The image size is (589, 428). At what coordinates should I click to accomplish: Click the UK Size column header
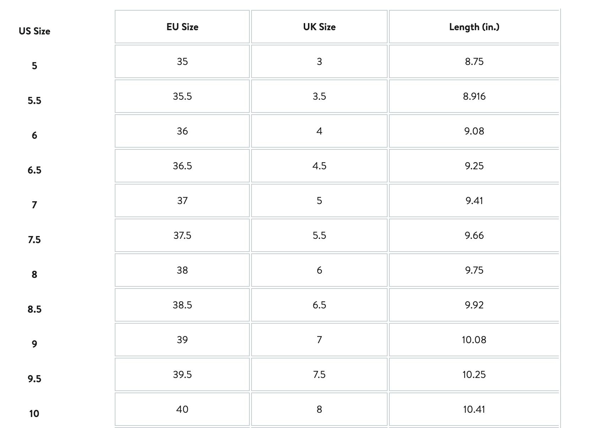[x=319, y=27]
